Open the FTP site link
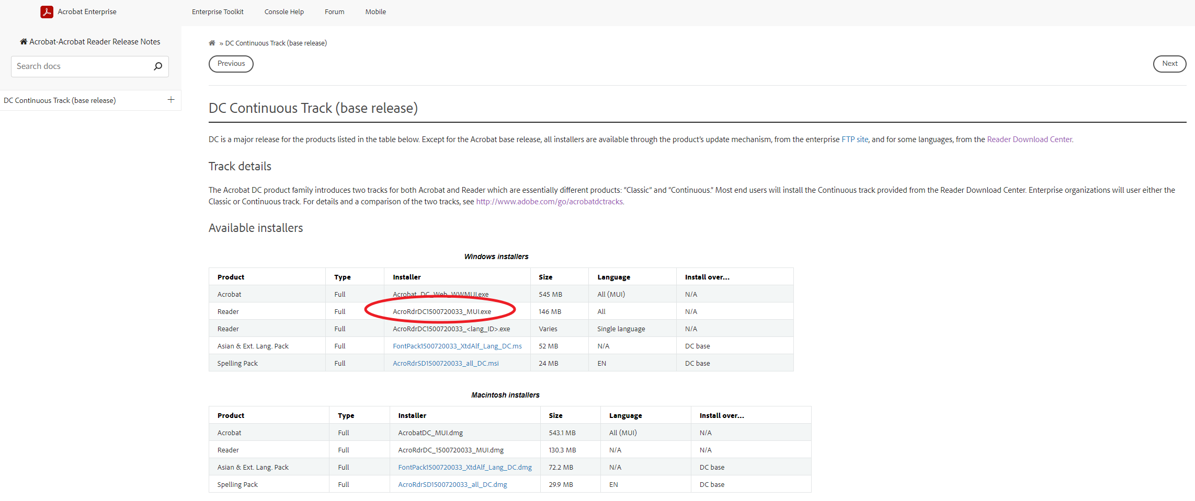The image size is (1195, 501). [x=855, y=139]
